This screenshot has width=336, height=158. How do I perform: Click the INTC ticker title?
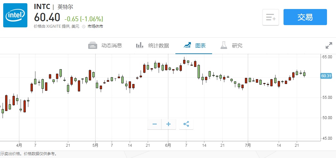pos(42,6)
